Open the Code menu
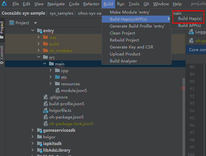The width and height of the screenshot is (206, 156). pos(74,4)
